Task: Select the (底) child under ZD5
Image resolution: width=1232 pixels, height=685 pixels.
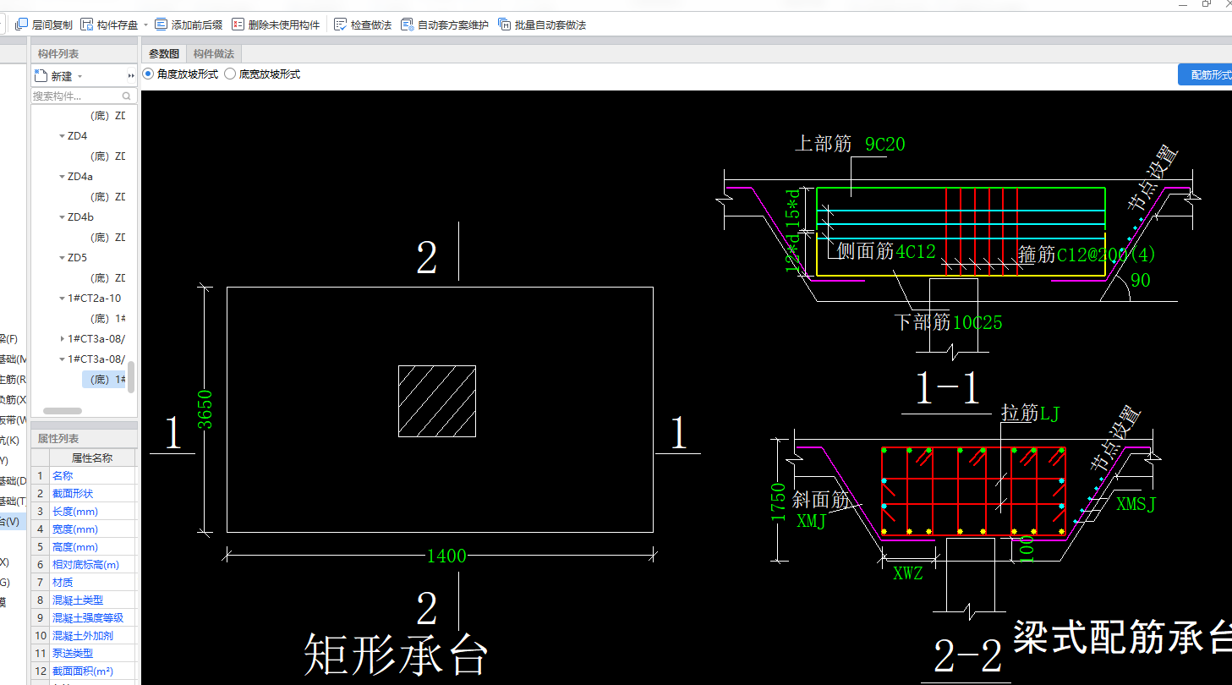Action: coord(107,278)
